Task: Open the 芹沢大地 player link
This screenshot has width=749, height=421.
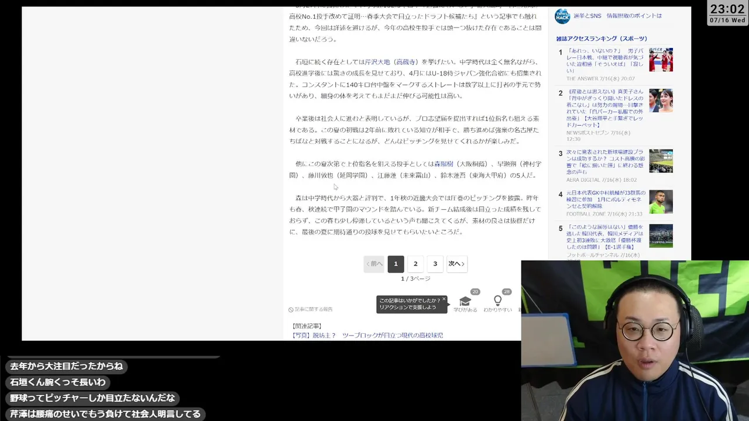Action: [x=377, y=62]
